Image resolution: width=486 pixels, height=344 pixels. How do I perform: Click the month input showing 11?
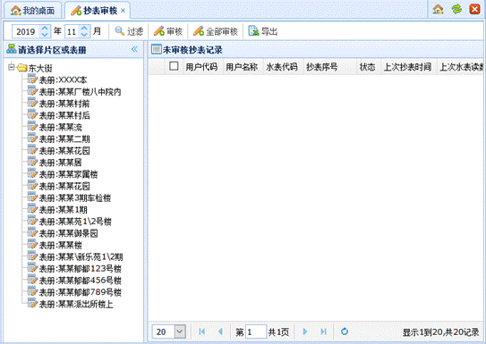(x=72, y=31)
